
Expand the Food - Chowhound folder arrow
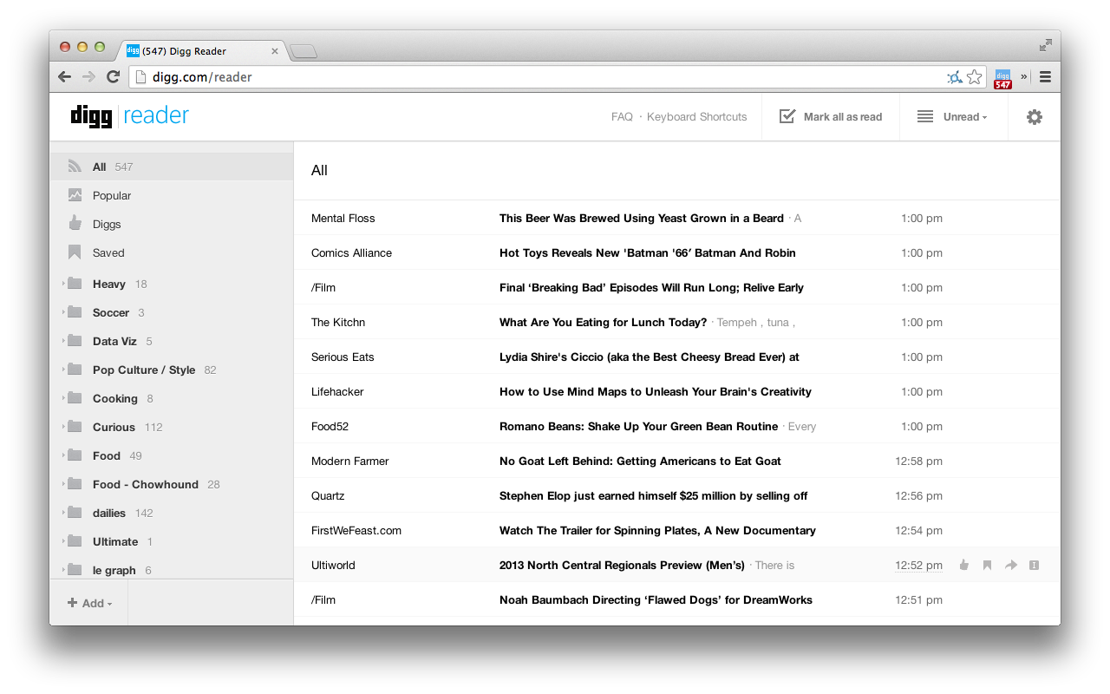tap(63, 484)
